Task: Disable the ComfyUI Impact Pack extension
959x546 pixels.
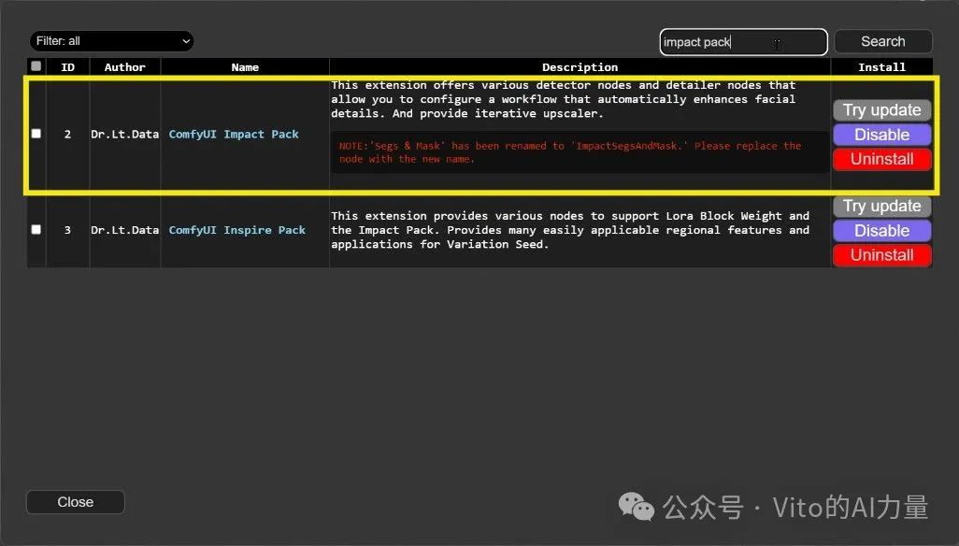Action: (x=882, y=135)
